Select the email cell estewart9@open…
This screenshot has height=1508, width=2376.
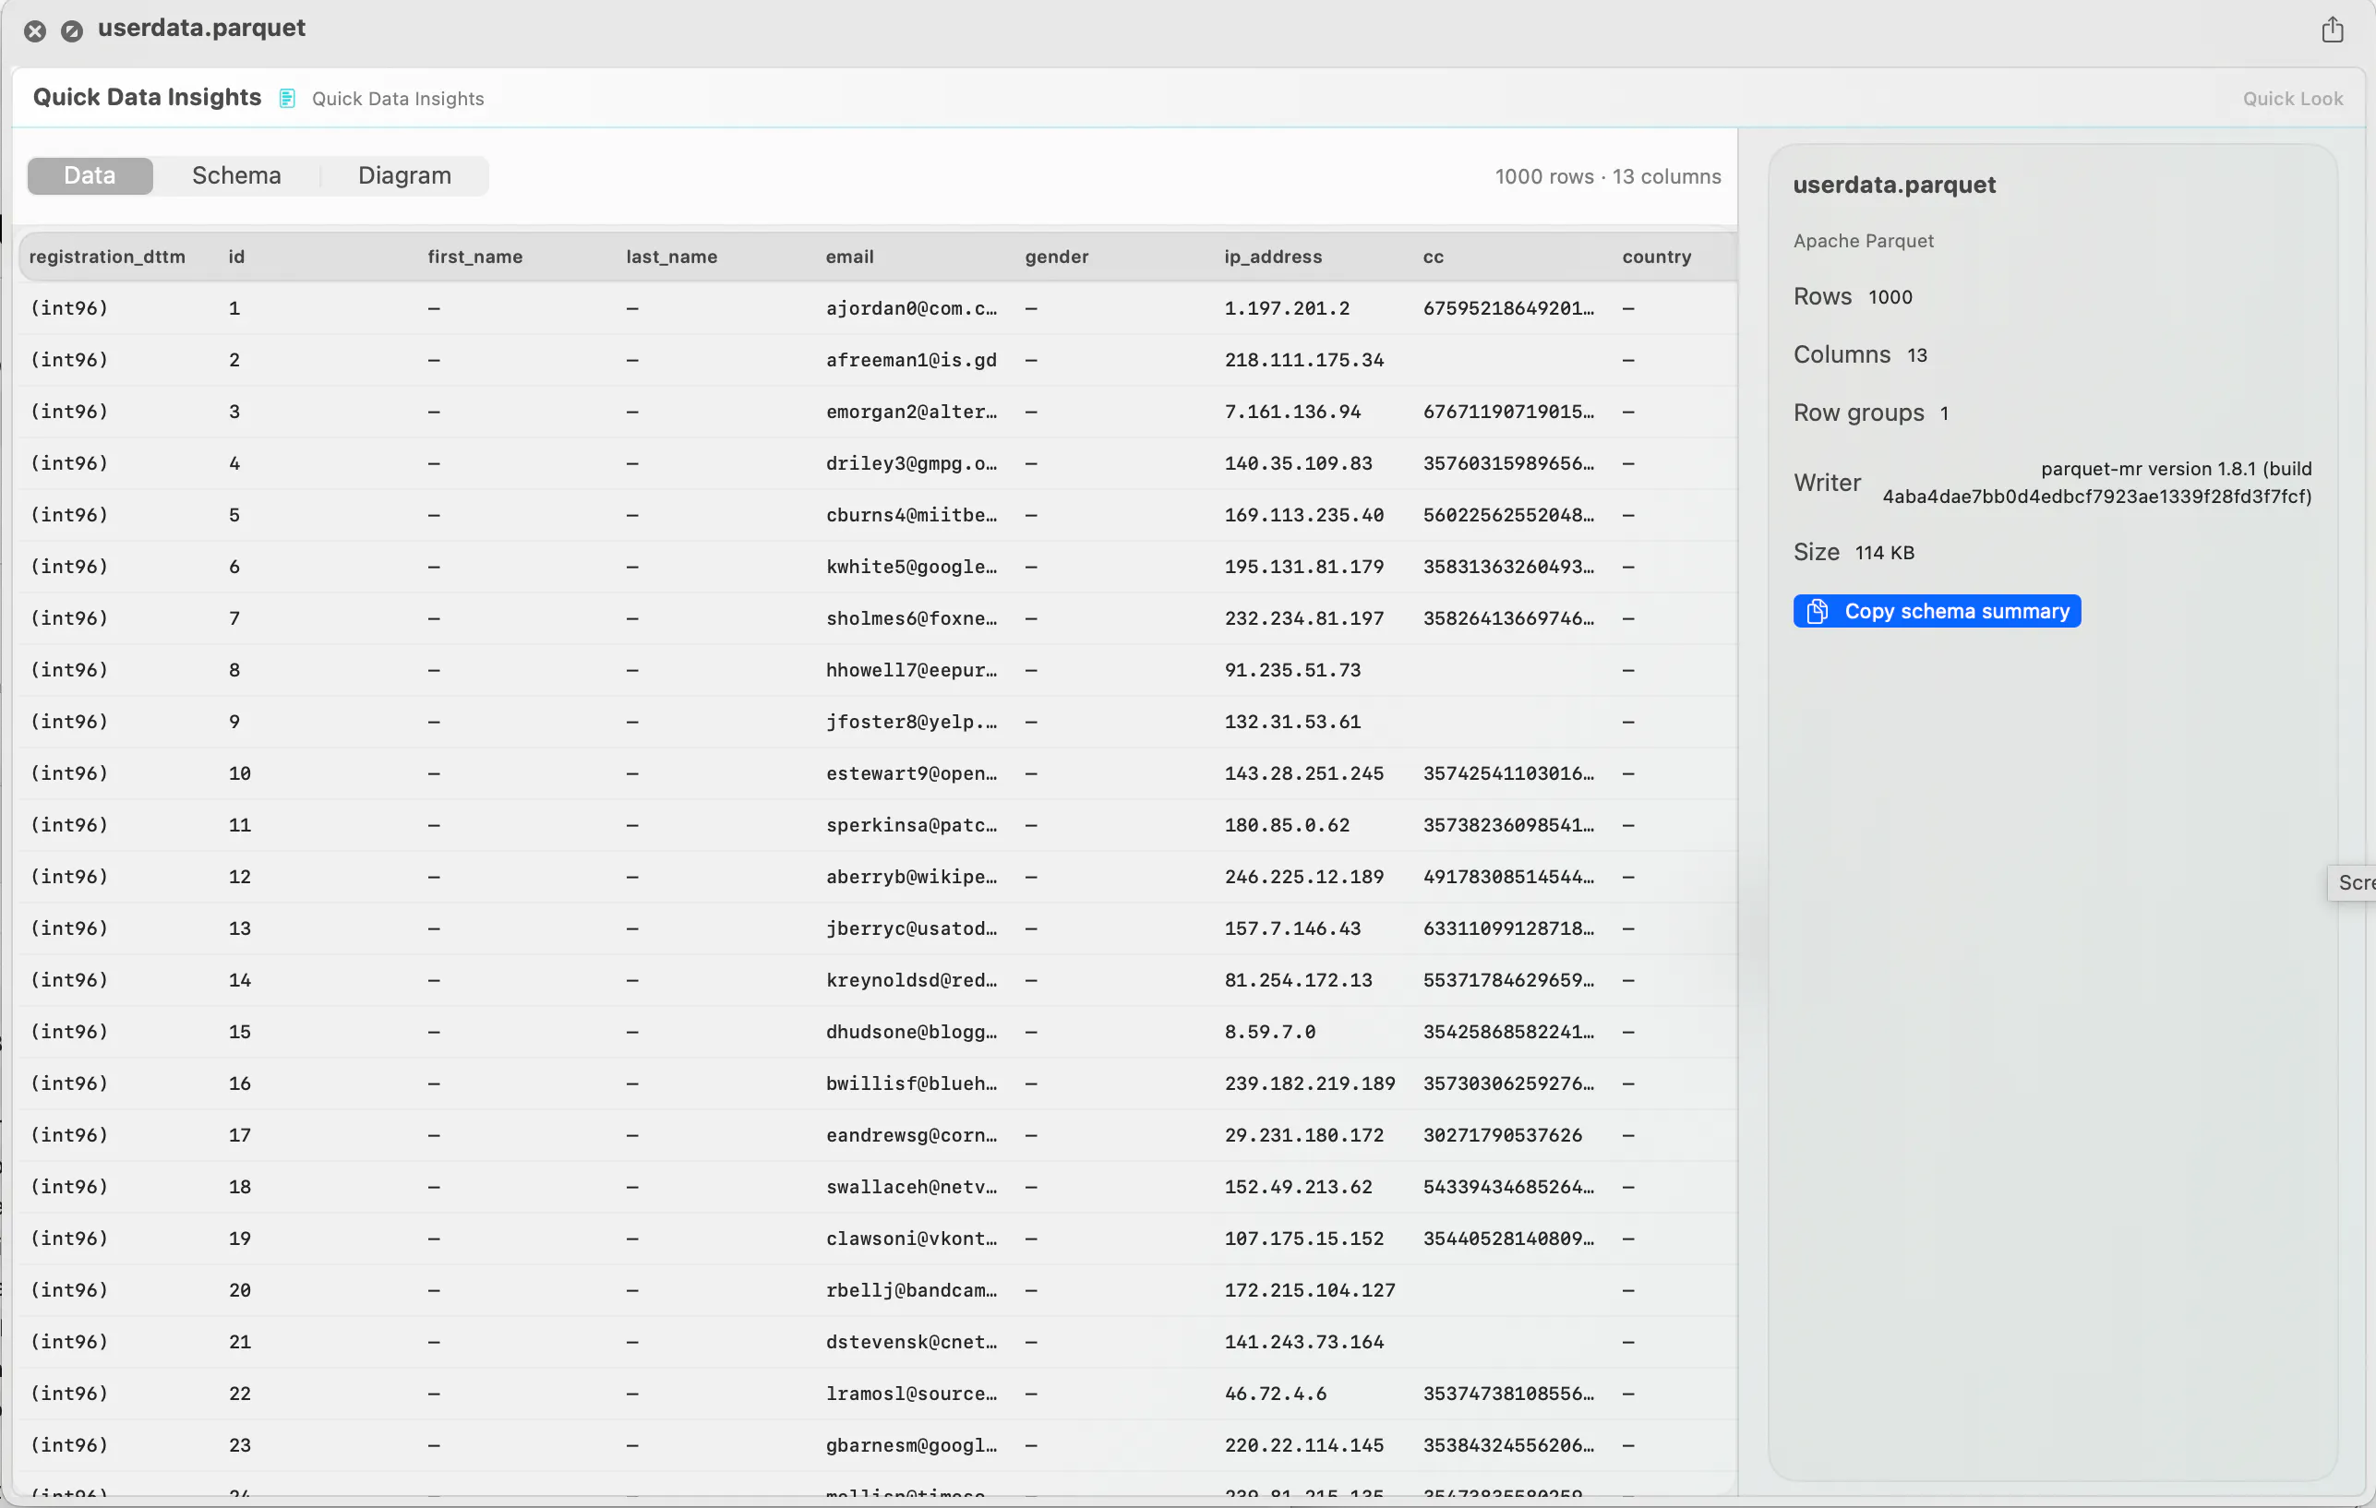point(912,773)
